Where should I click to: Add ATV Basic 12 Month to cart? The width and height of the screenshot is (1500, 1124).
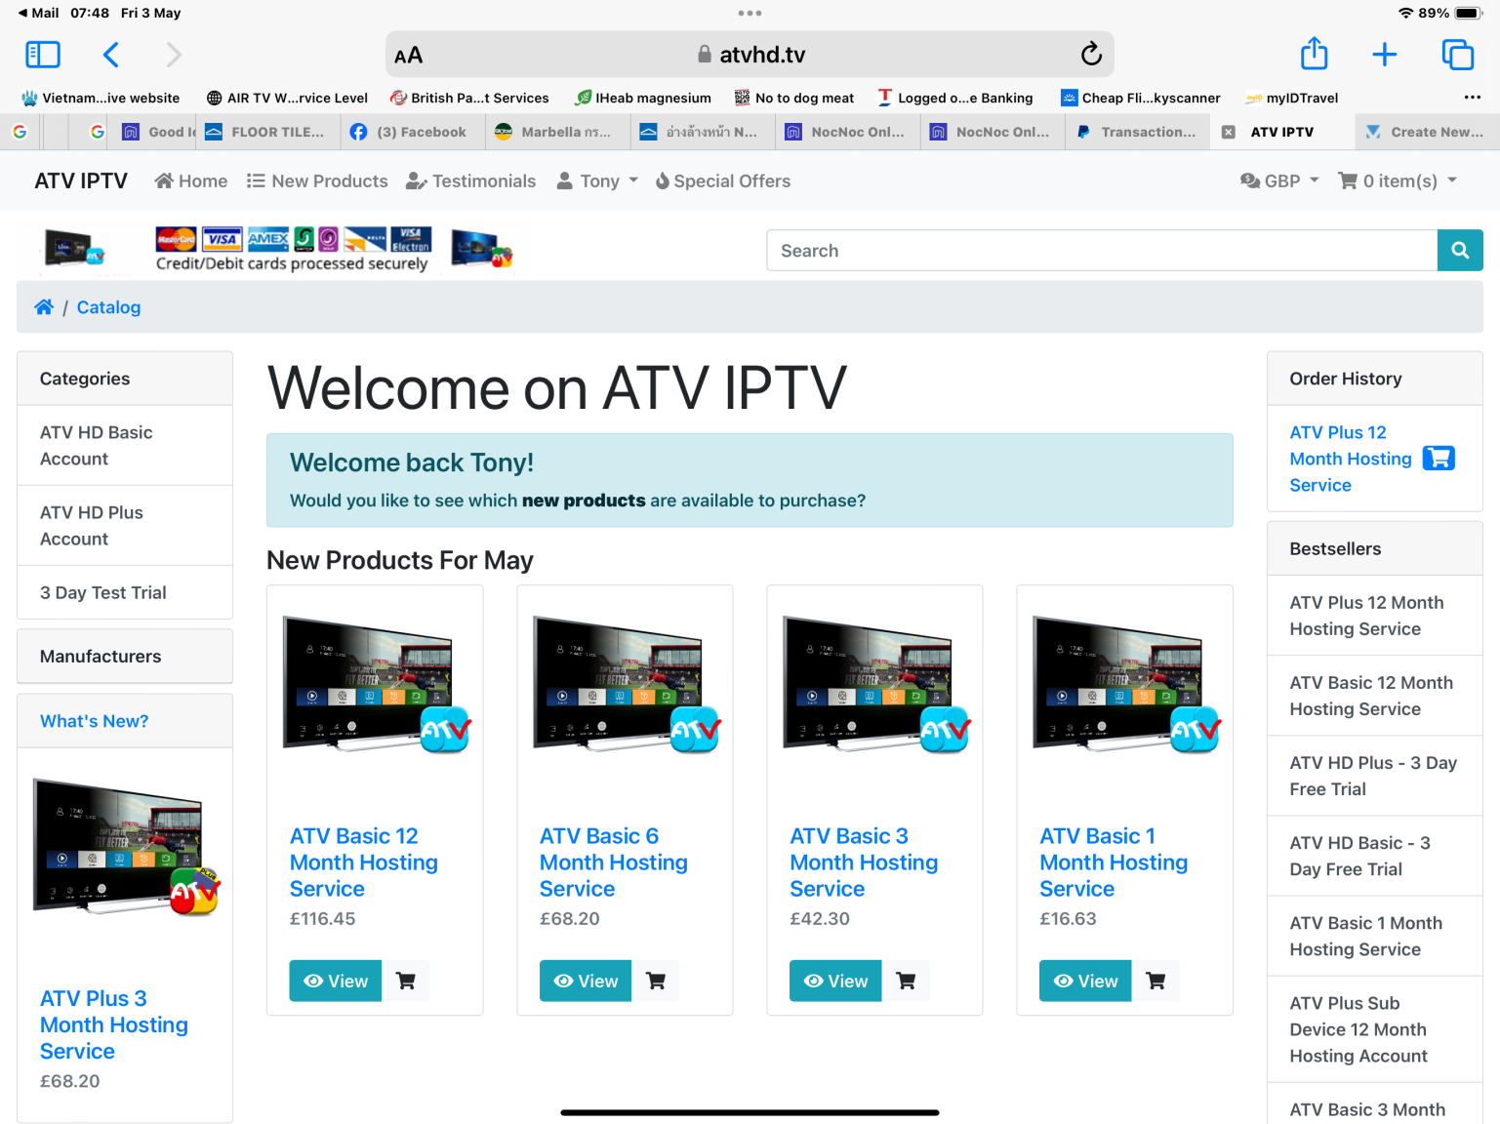406,982
